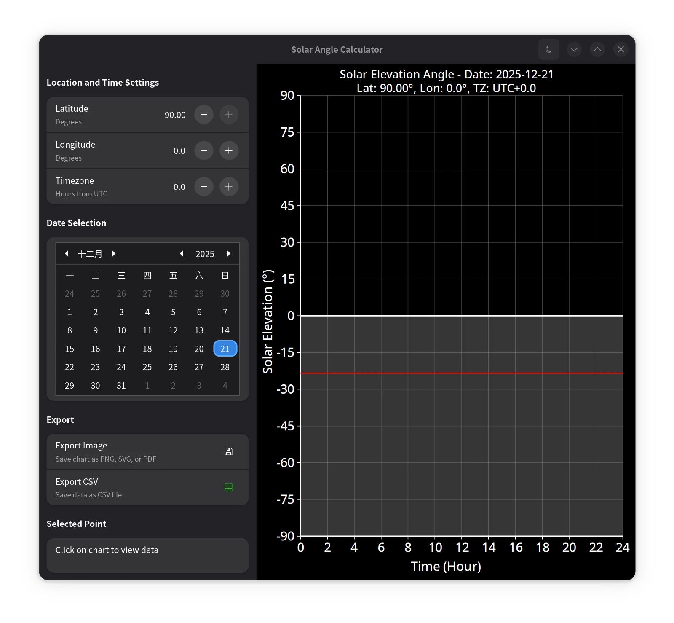Toggle dark mode moon icon in header
Screen dimensions: 674x623
point(548,49)
